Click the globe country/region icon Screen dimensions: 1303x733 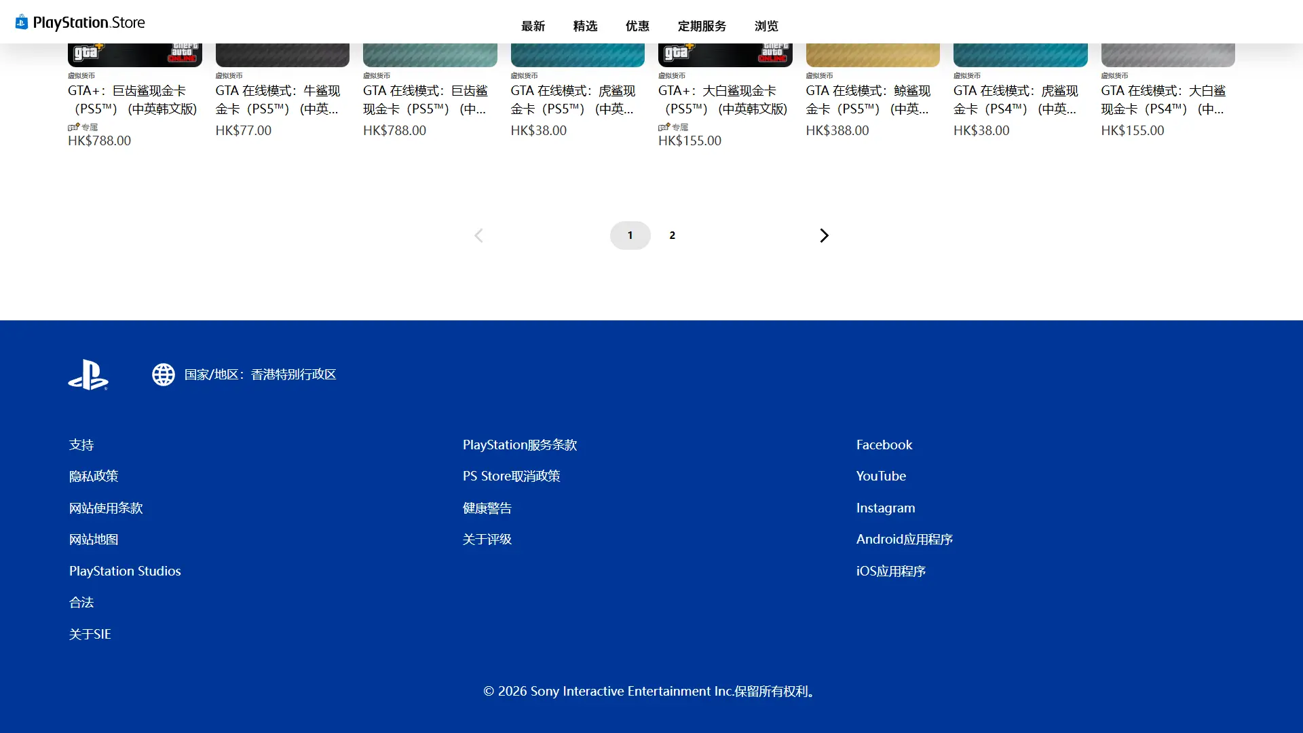(164, 375)
